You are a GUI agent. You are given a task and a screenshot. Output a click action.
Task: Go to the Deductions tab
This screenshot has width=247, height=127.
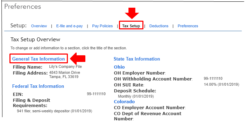coord(159,26)
